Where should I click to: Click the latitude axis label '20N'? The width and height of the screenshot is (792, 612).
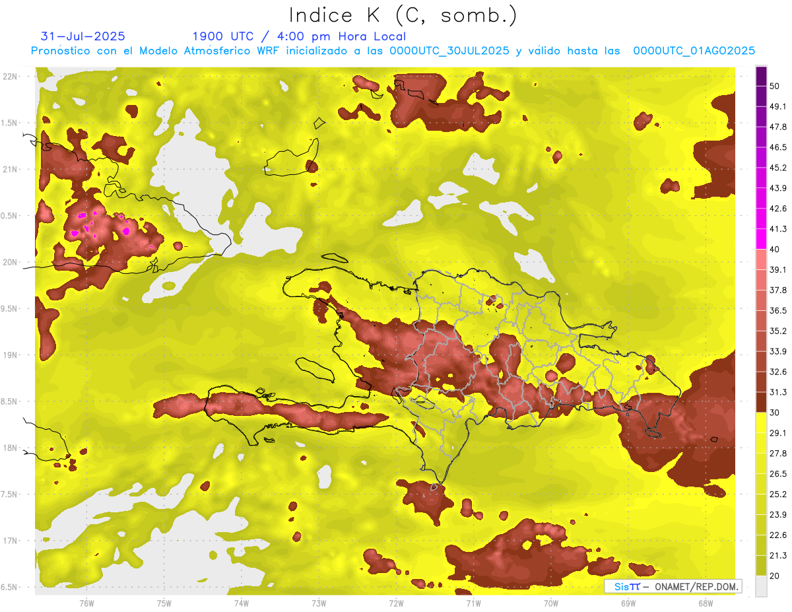(11, 262)
